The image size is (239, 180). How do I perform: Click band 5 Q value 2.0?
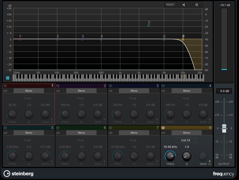point(29,147)
